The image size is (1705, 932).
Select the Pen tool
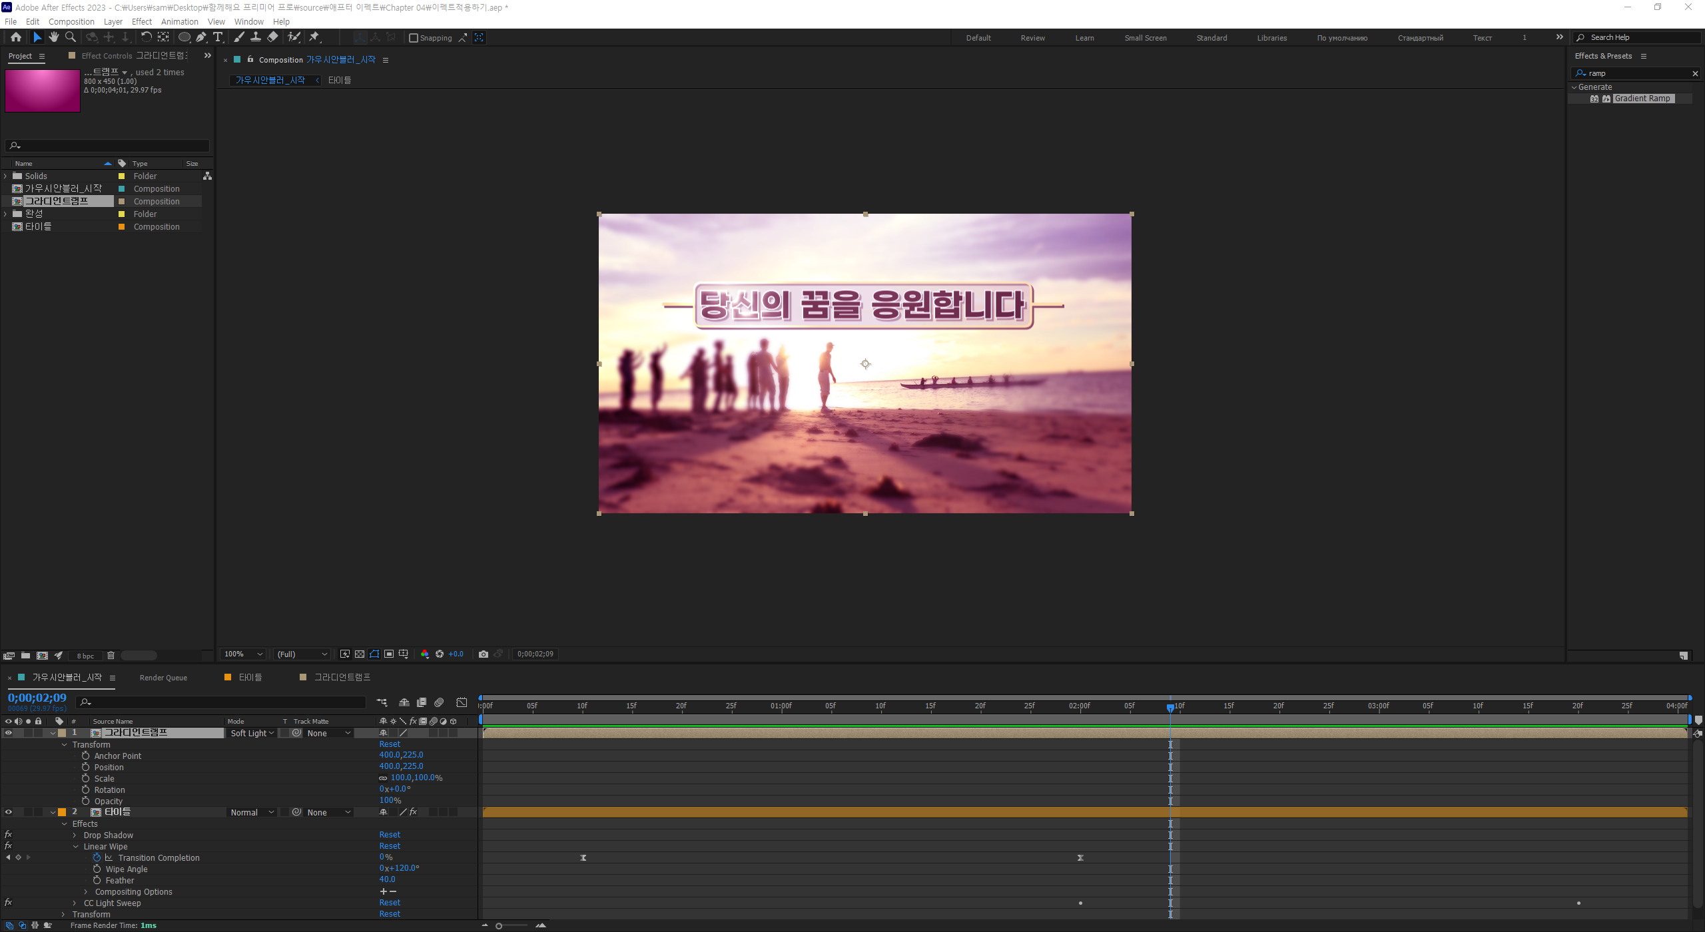tap(201, 37)
